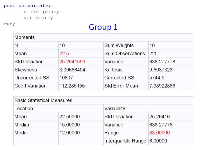Click the 'Std Error Mean' label
Screen dimensions: 200x150
121,86
